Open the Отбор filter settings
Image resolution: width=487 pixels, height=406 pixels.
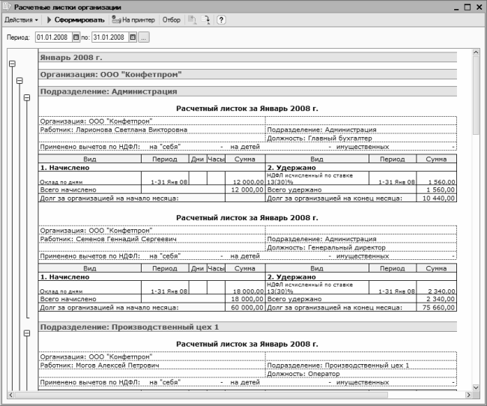[x=172, y=19]
